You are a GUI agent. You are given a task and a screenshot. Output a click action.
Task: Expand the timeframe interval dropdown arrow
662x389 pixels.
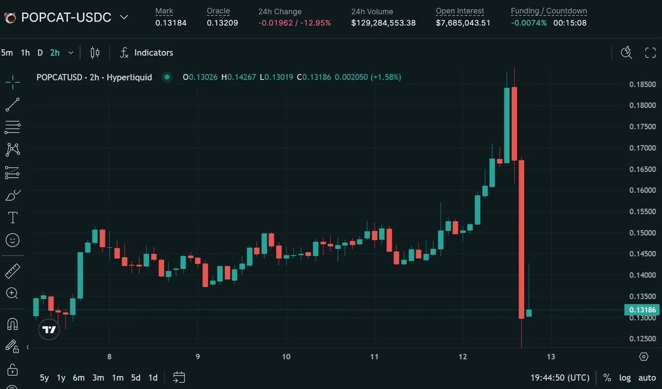[x=71, y=53]
